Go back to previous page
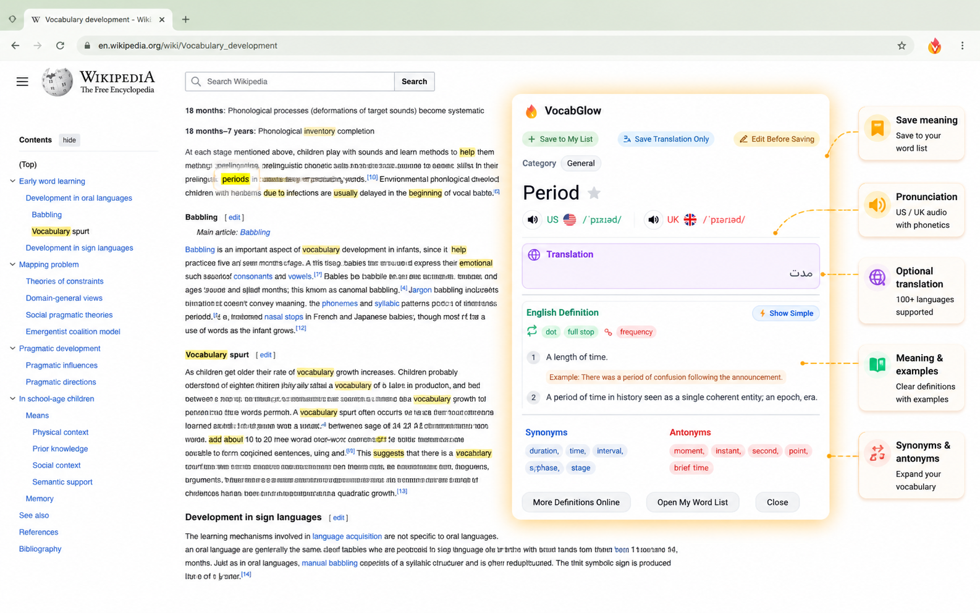980x613 pixels. pos(15,46)
